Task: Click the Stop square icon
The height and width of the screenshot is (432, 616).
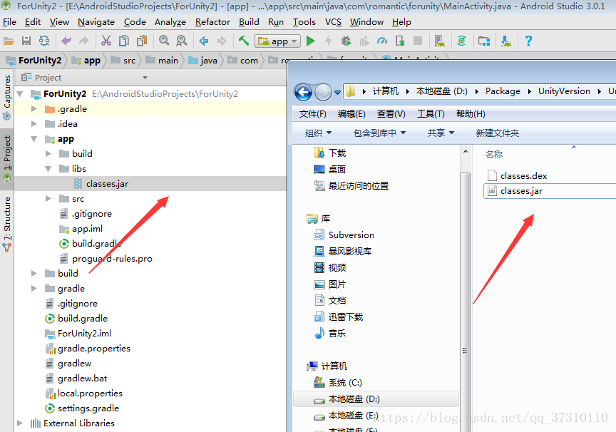Action: (x=418, y=41)
